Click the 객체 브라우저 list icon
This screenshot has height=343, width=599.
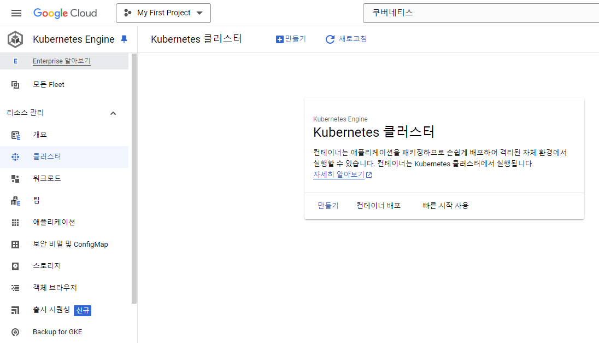(15, 288)
